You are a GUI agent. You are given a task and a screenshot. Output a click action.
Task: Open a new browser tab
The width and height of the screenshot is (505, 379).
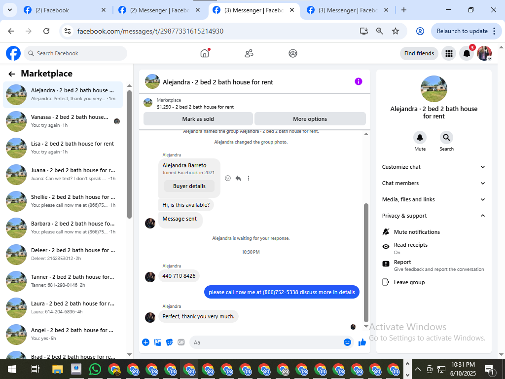[x=404, y=10]
